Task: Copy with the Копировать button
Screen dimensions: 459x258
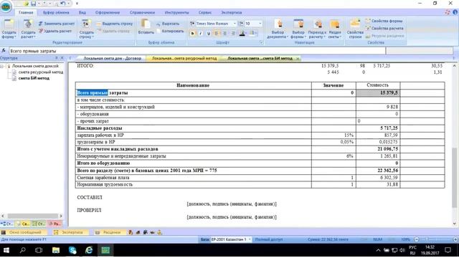Action: pos(170,31)
